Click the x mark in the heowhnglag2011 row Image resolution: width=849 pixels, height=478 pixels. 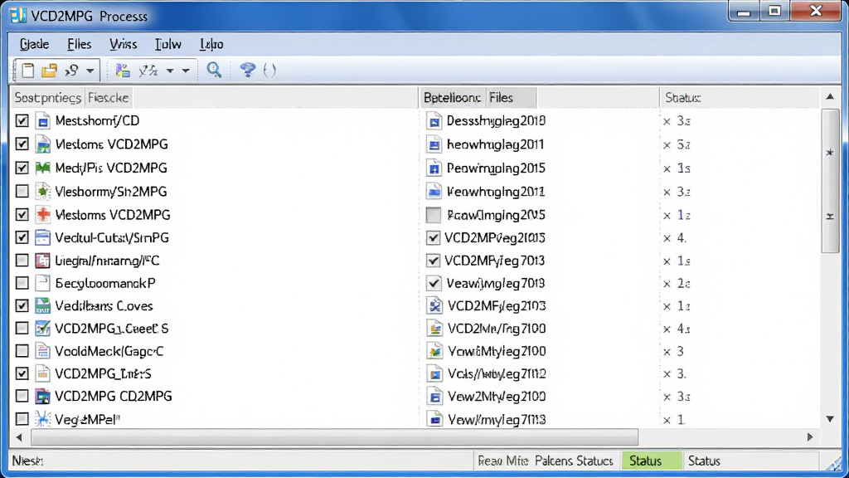pyautogui.click(x=667, y=145)
